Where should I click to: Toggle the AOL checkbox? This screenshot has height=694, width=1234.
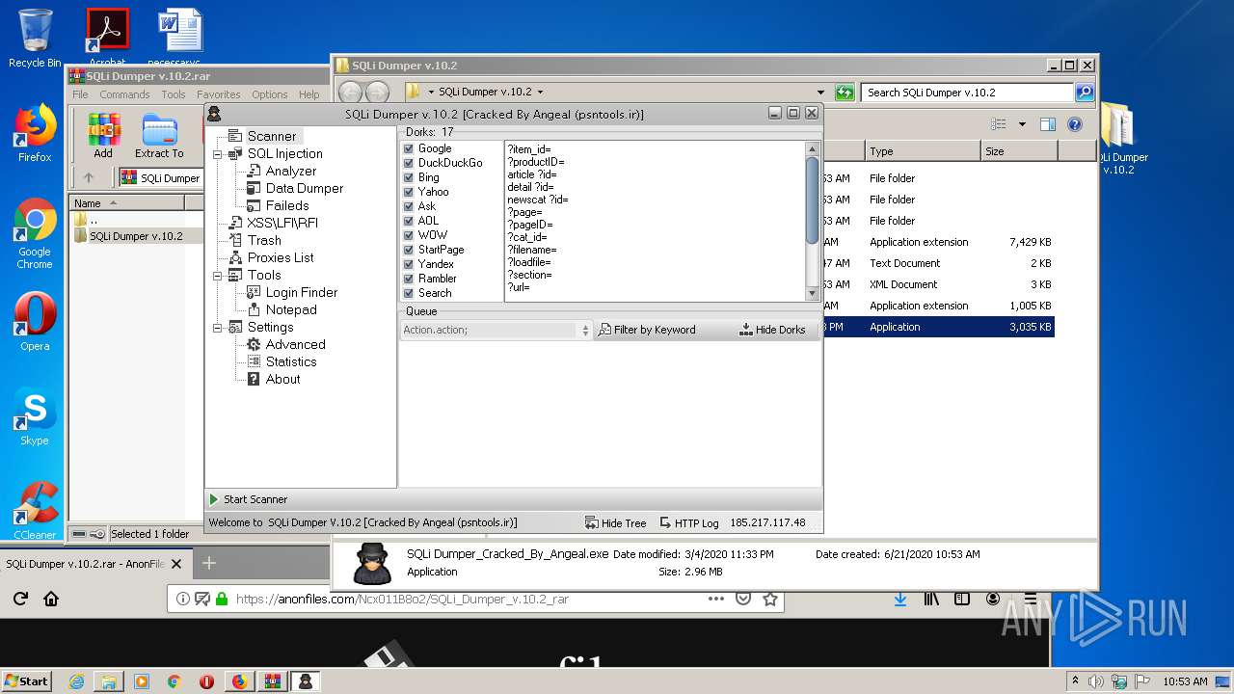point(409,221)
